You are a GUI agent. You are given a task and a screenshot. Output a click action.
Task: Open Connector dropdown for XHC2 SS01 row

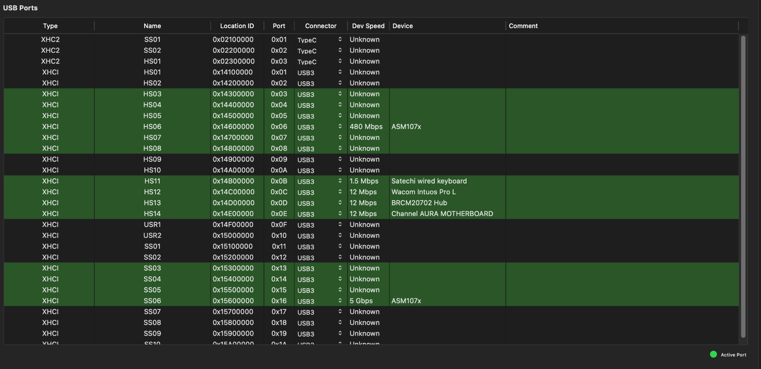tap(319, 40)
